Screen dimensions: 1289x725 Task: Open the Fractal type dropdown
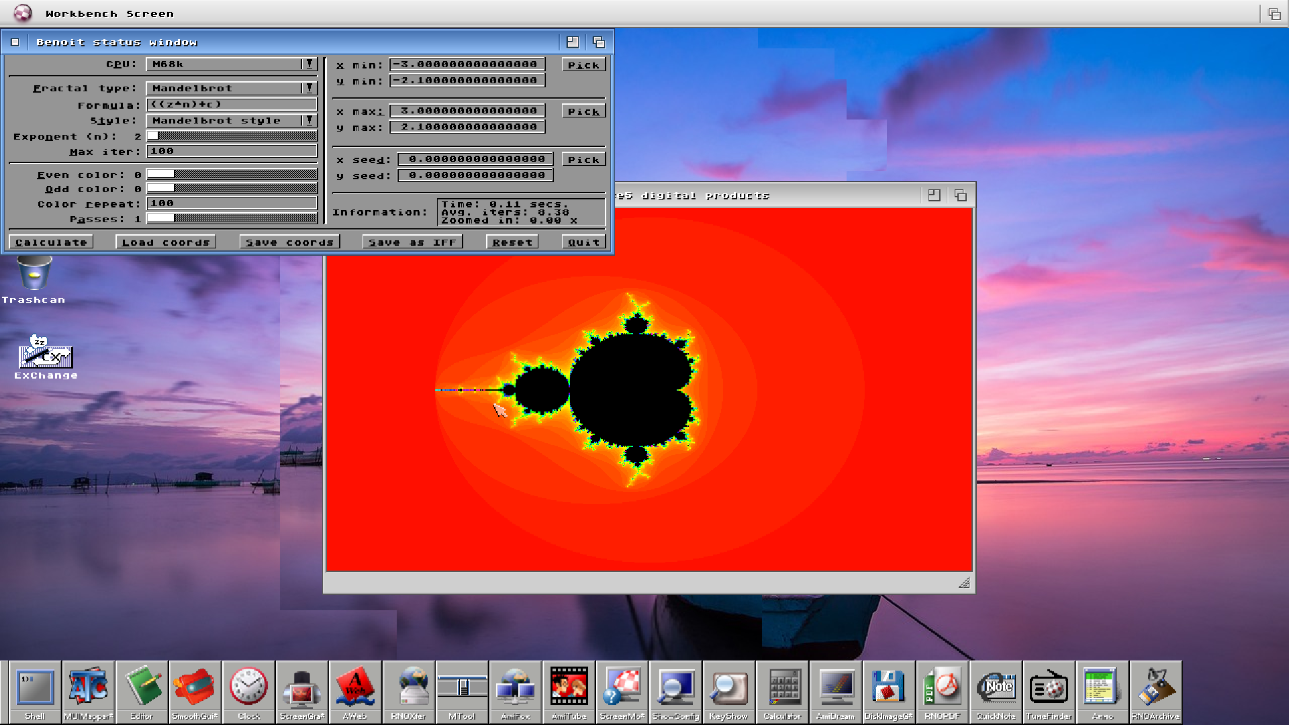(308, 88)
